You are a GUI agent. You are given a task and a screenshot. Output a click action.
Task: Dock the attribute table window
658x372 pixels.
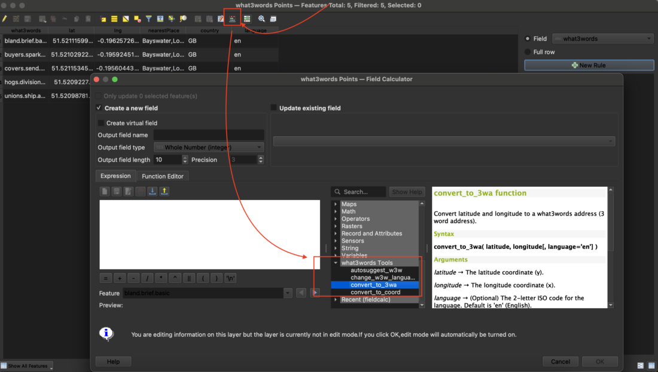[273, 19]
